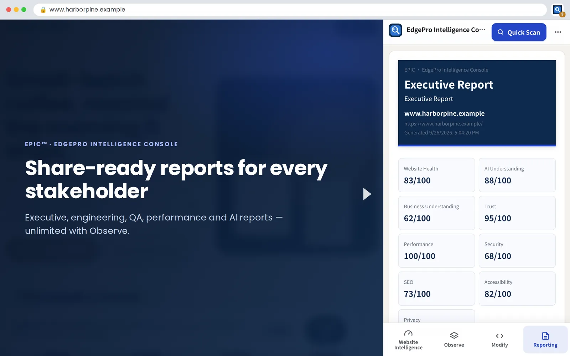Select the Reporting tab

tap(545, 340)
